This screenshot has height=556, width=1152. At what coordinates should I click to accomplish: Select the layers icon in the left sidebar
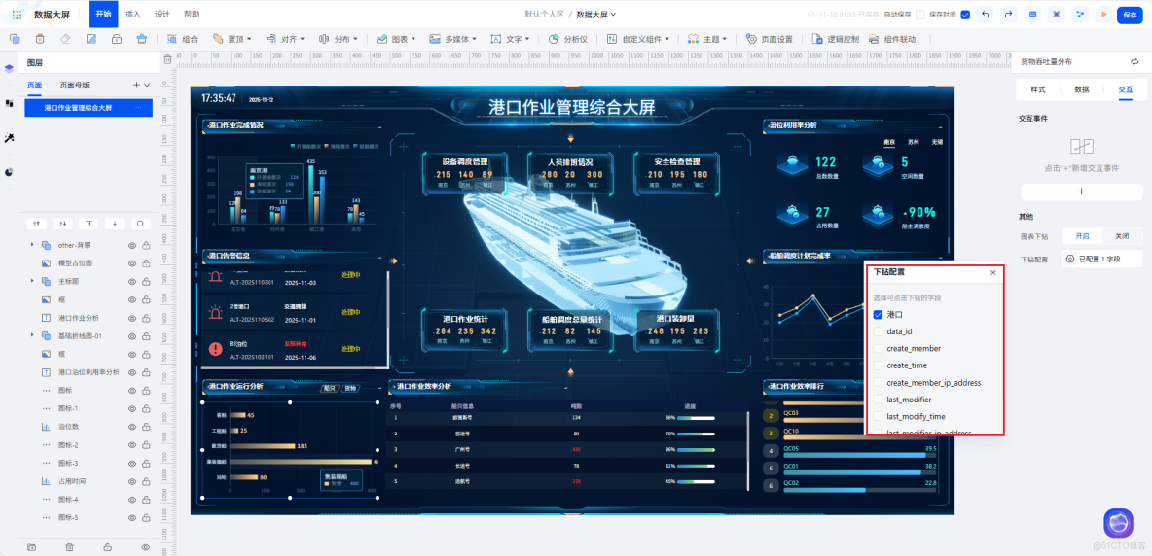click(9, 68)
